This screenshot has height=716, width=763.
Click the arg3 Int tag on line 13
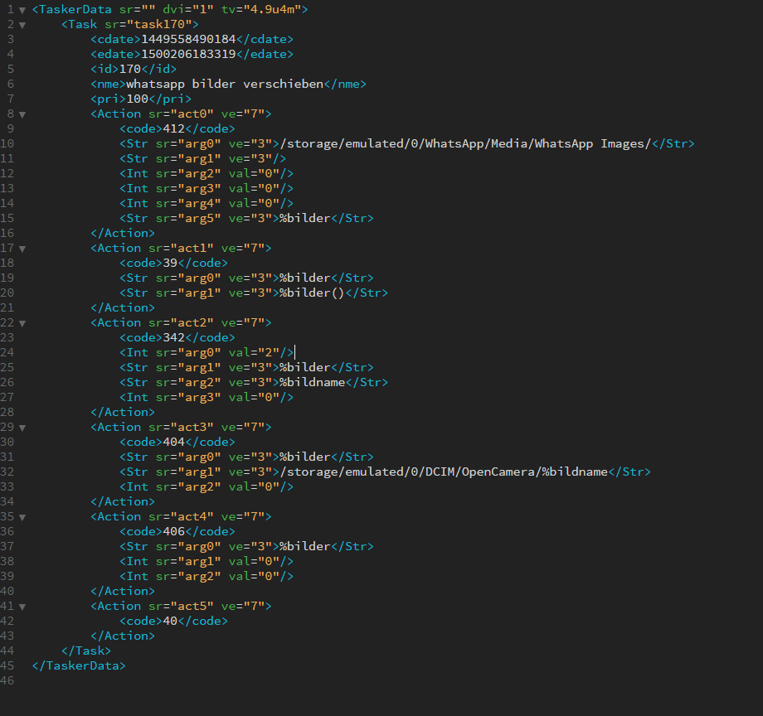click(207, 188)
